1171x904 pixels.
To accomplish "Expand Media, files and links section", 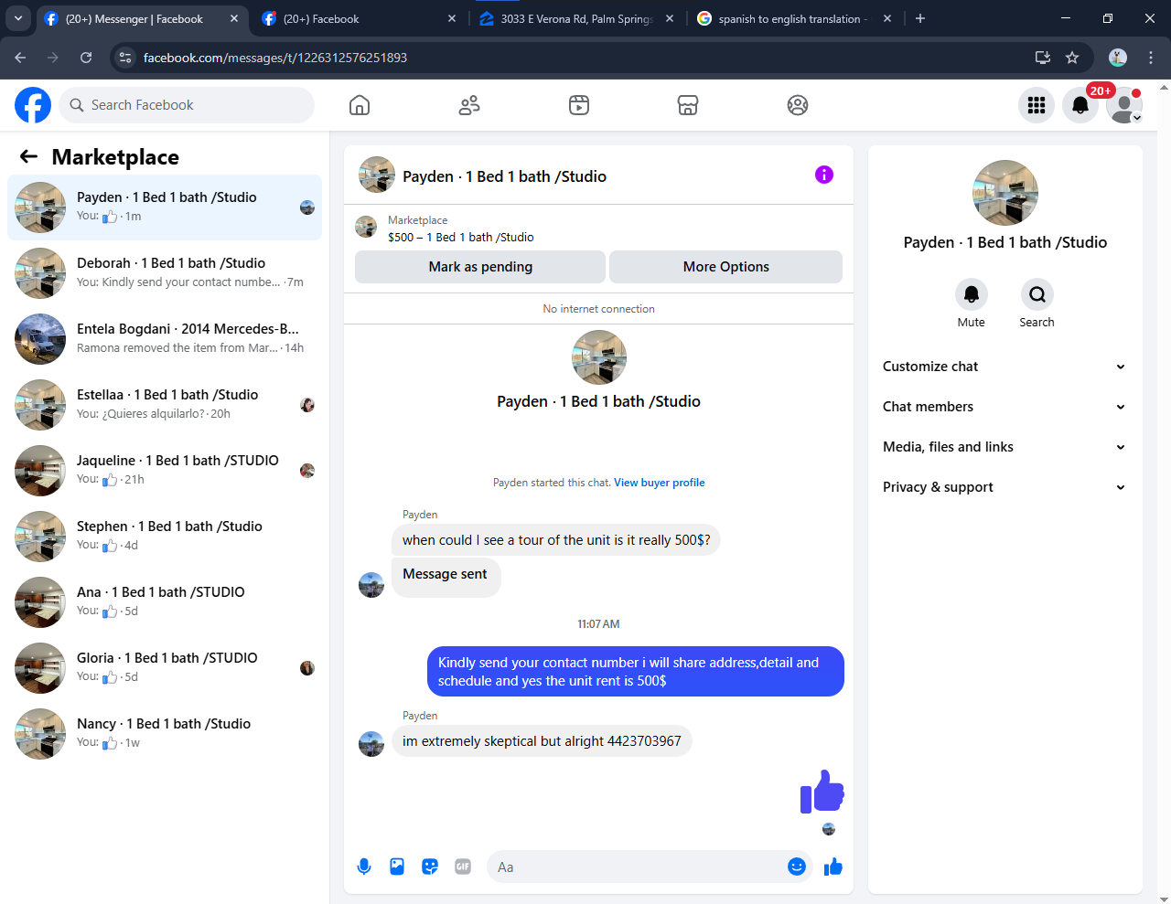I will click(1004, 447).
